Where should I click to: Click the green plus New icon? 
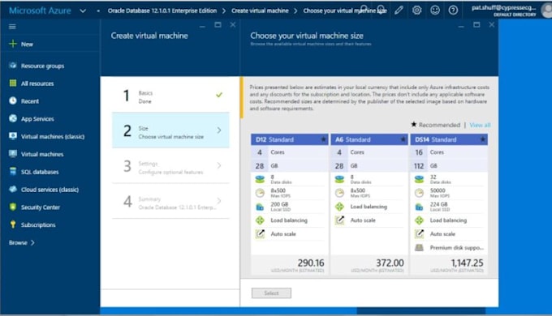point(13,44)
